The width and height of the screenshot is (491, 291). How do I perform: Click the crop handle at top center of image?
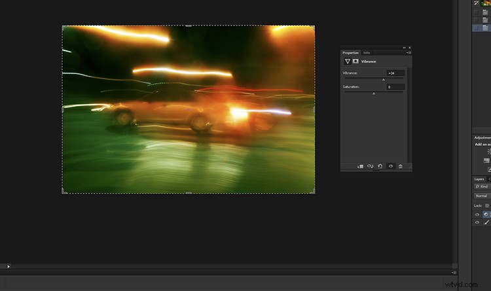click(x=188, y=26)
